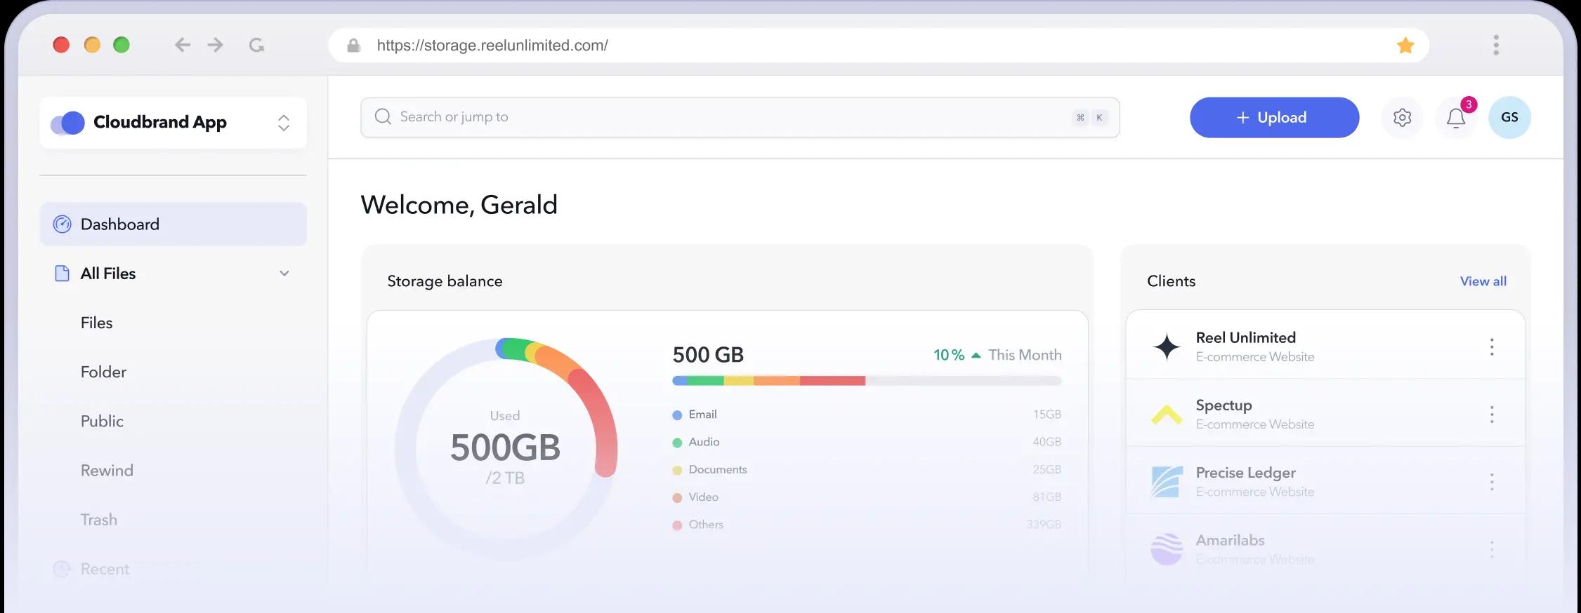Click the Search or jump to field

pos(740,117)
